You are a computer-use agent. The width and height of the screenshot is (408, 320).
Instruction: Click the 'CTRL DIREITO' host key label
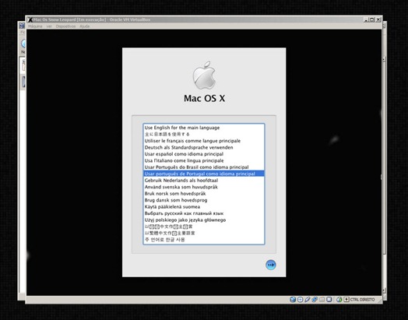tap(363, 300)
